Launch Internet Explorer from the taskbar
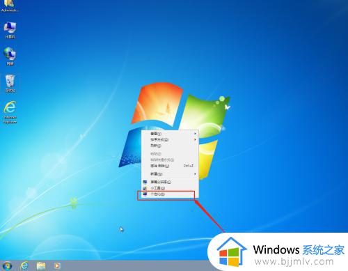This screenshot has height=271, width=348. [24, 265]
